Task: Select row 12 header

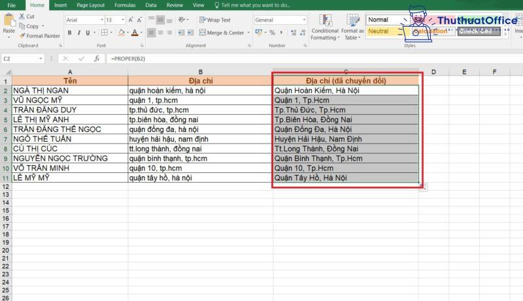Action: click(6, 187)
